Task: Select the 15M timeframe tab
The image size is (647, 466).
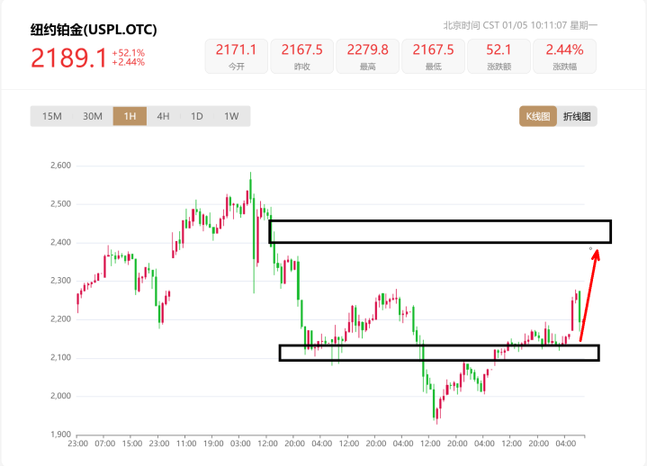Action: pos(51,116)
